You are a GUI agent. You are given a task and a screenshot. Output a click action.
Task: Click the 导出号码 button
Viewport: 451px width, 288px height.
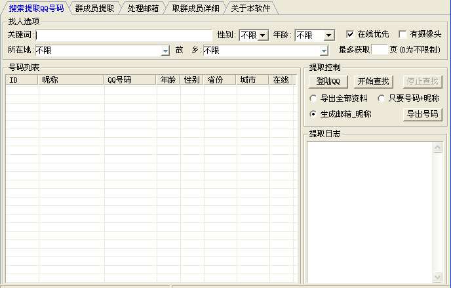(x=423, y=114)
